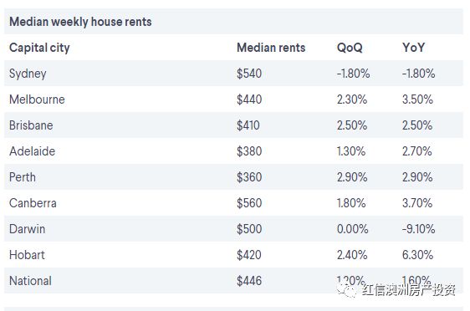Click the National $446 median rent
Screen dimensions: 470x311
point(249,281)
